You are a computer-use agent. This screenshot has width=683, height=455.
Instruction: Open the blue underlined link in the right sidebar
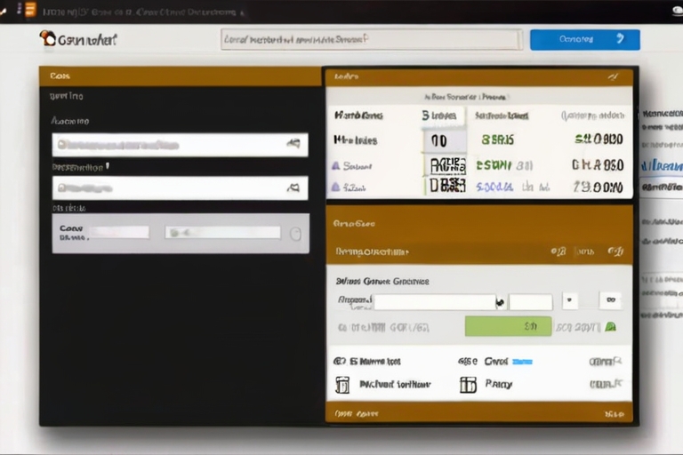662,166
